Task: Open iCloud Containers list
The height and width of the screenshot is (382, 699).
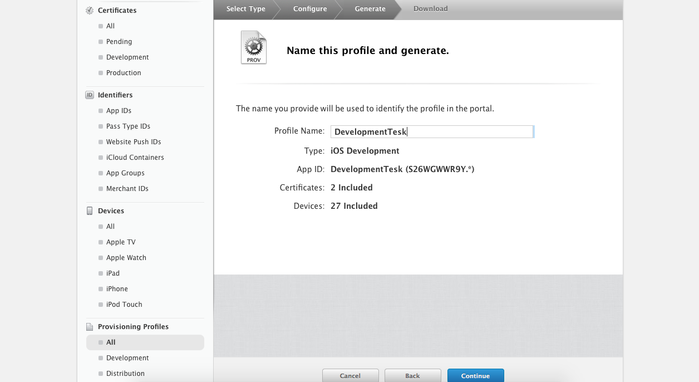Action: point(135,158)
